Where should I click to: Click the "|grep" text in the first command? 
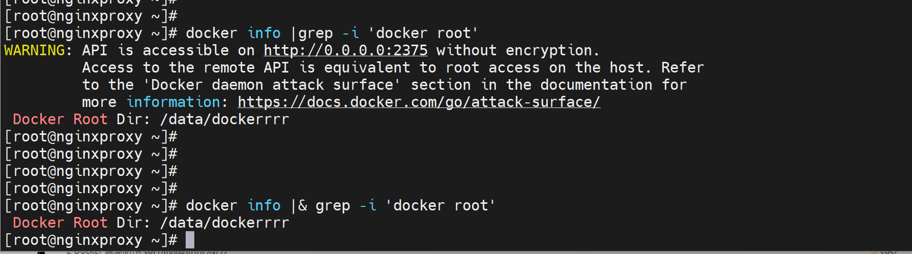coord(311,33)
